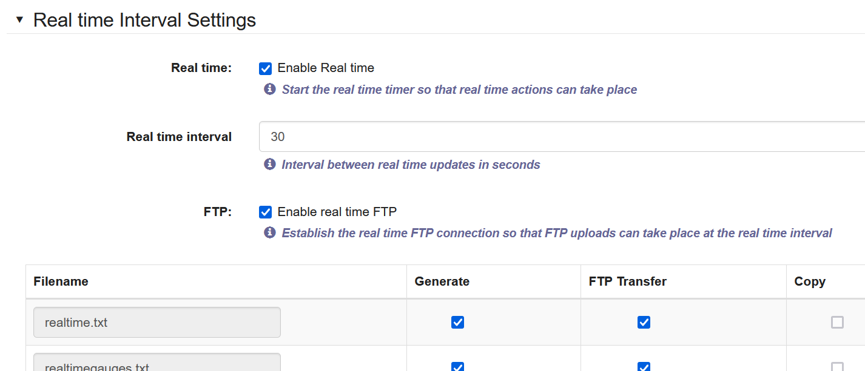Viewport: 865px width, 371px height.
Task: Disable the Enable real time FTP checkbox
Action: [x=265, y=212]
